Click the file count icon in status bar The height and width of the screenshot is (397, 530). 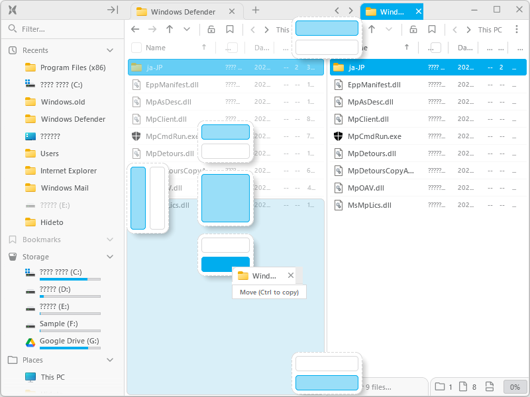(x=463, y=386)
